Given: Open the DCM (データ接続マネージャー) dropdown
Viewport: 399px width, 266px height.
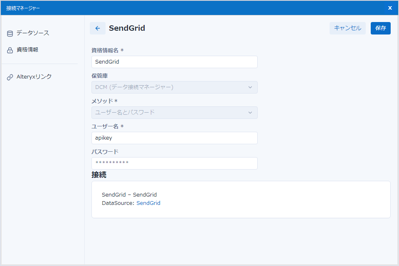Looking at the screenshot, I should (174, 87).
